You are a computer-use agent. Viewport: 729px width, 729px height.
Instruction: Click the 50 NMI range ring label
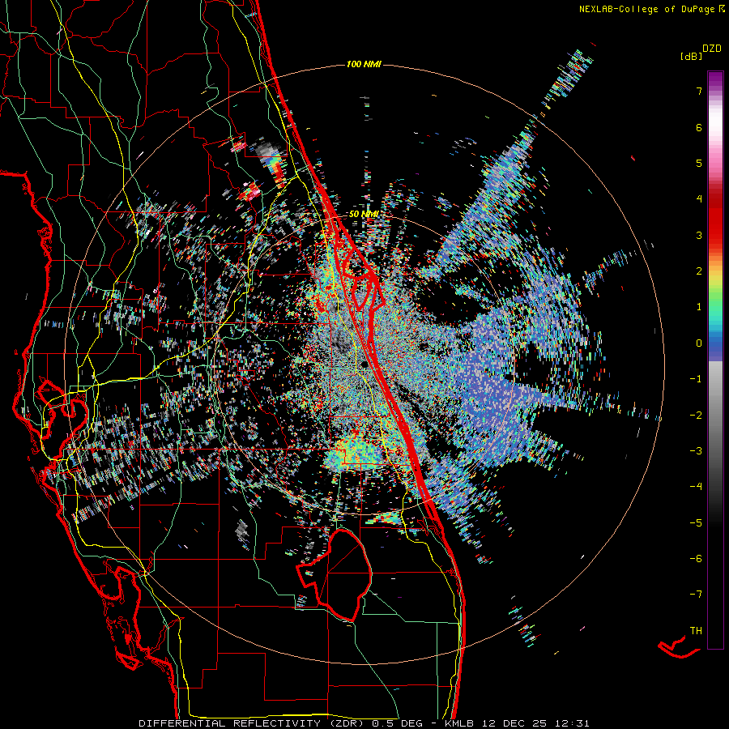tap(364, 215)
